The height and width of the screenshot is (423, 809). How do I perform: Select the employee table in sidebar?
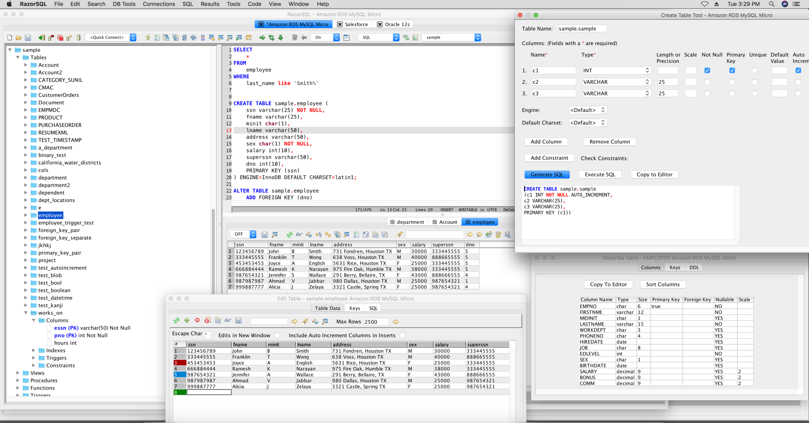(x=50, y=215)
